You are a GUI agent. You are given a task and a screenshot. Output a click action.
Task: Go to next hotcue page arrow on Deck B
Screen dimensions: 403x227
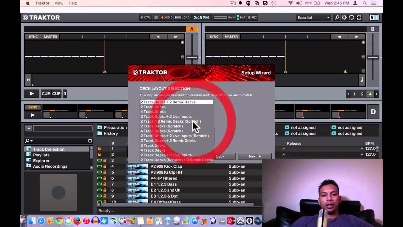point(377,94)
